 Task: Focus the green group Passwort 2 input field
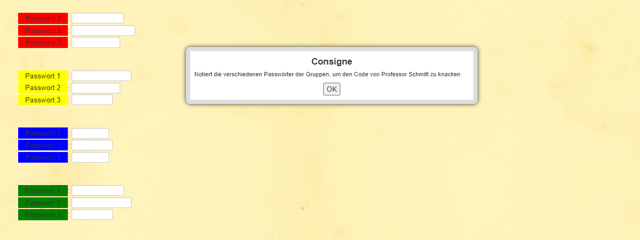click(102, 203)
